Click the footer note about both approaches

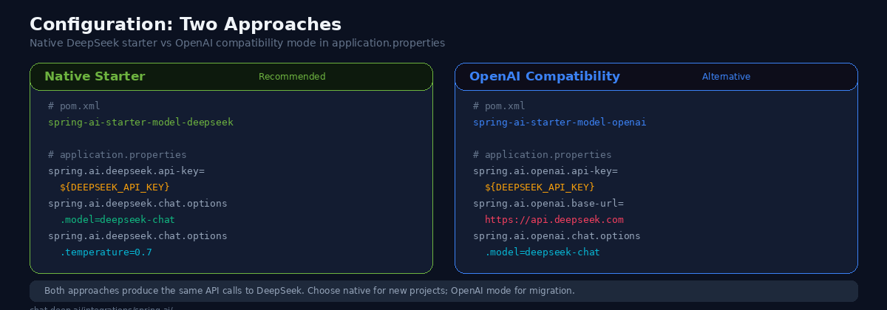coord(310,291)
